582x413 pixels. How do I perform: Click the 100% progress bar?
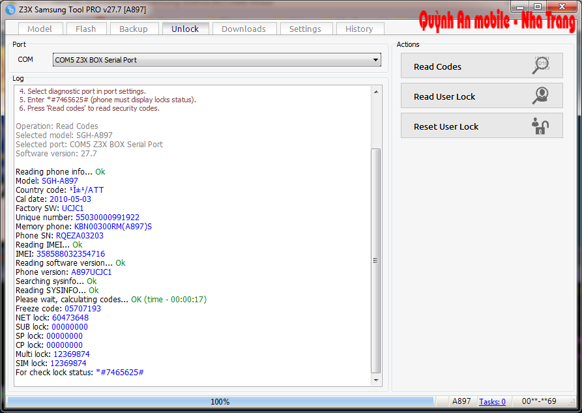tap(220, 401)
